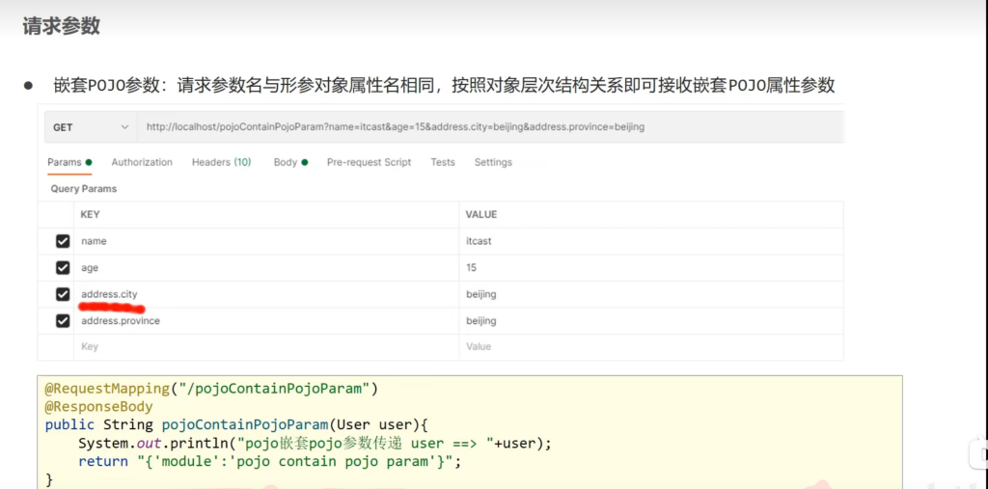Screen dimensions: 988x489
Task: Open the Headers (10) tab
Action: pos(221,162)
